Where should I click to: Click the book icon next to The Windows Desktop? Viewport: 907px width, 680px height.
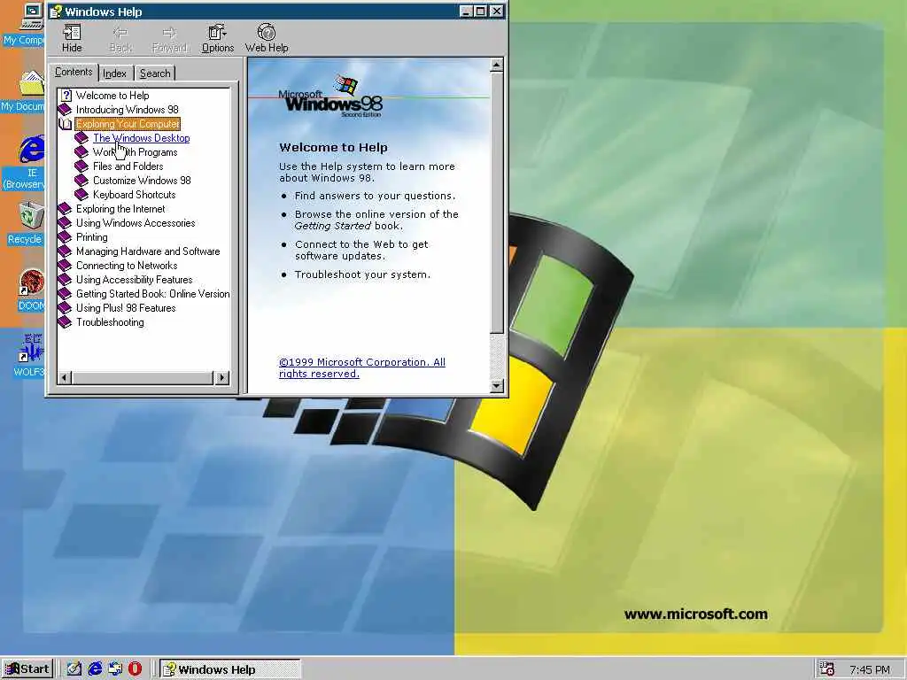pos(81,137)
